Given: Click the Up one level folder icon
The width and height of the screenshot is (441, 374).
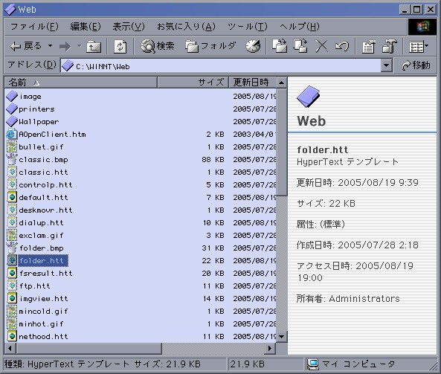Looking at the screenshot, I should click(94, 46).
